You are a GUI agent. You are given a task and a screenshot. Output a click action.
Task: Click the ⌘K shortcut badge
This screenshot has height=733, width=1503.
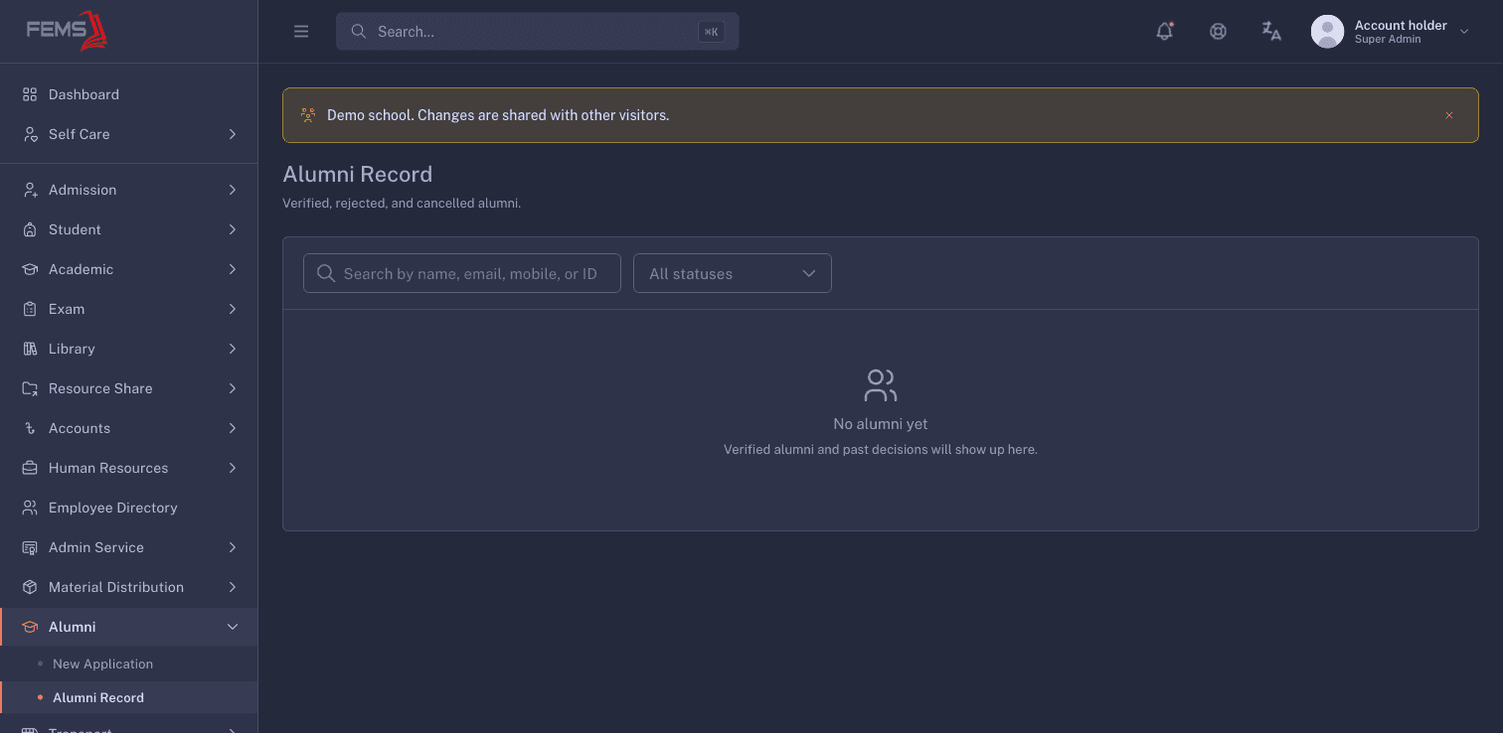pos(712,32)
